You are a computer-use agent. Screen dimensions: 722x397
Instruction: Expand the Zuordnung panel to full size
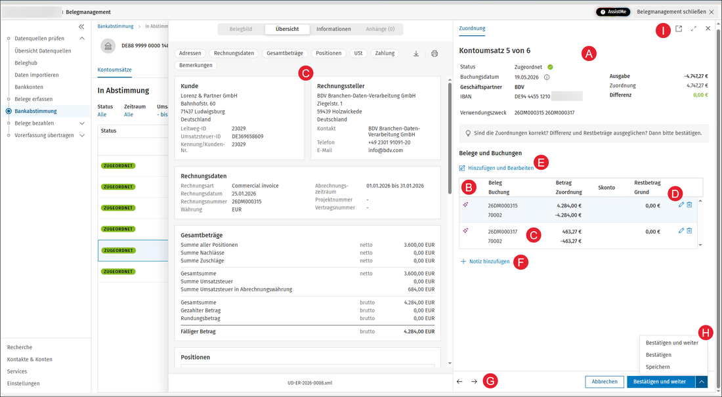point(694,29)
